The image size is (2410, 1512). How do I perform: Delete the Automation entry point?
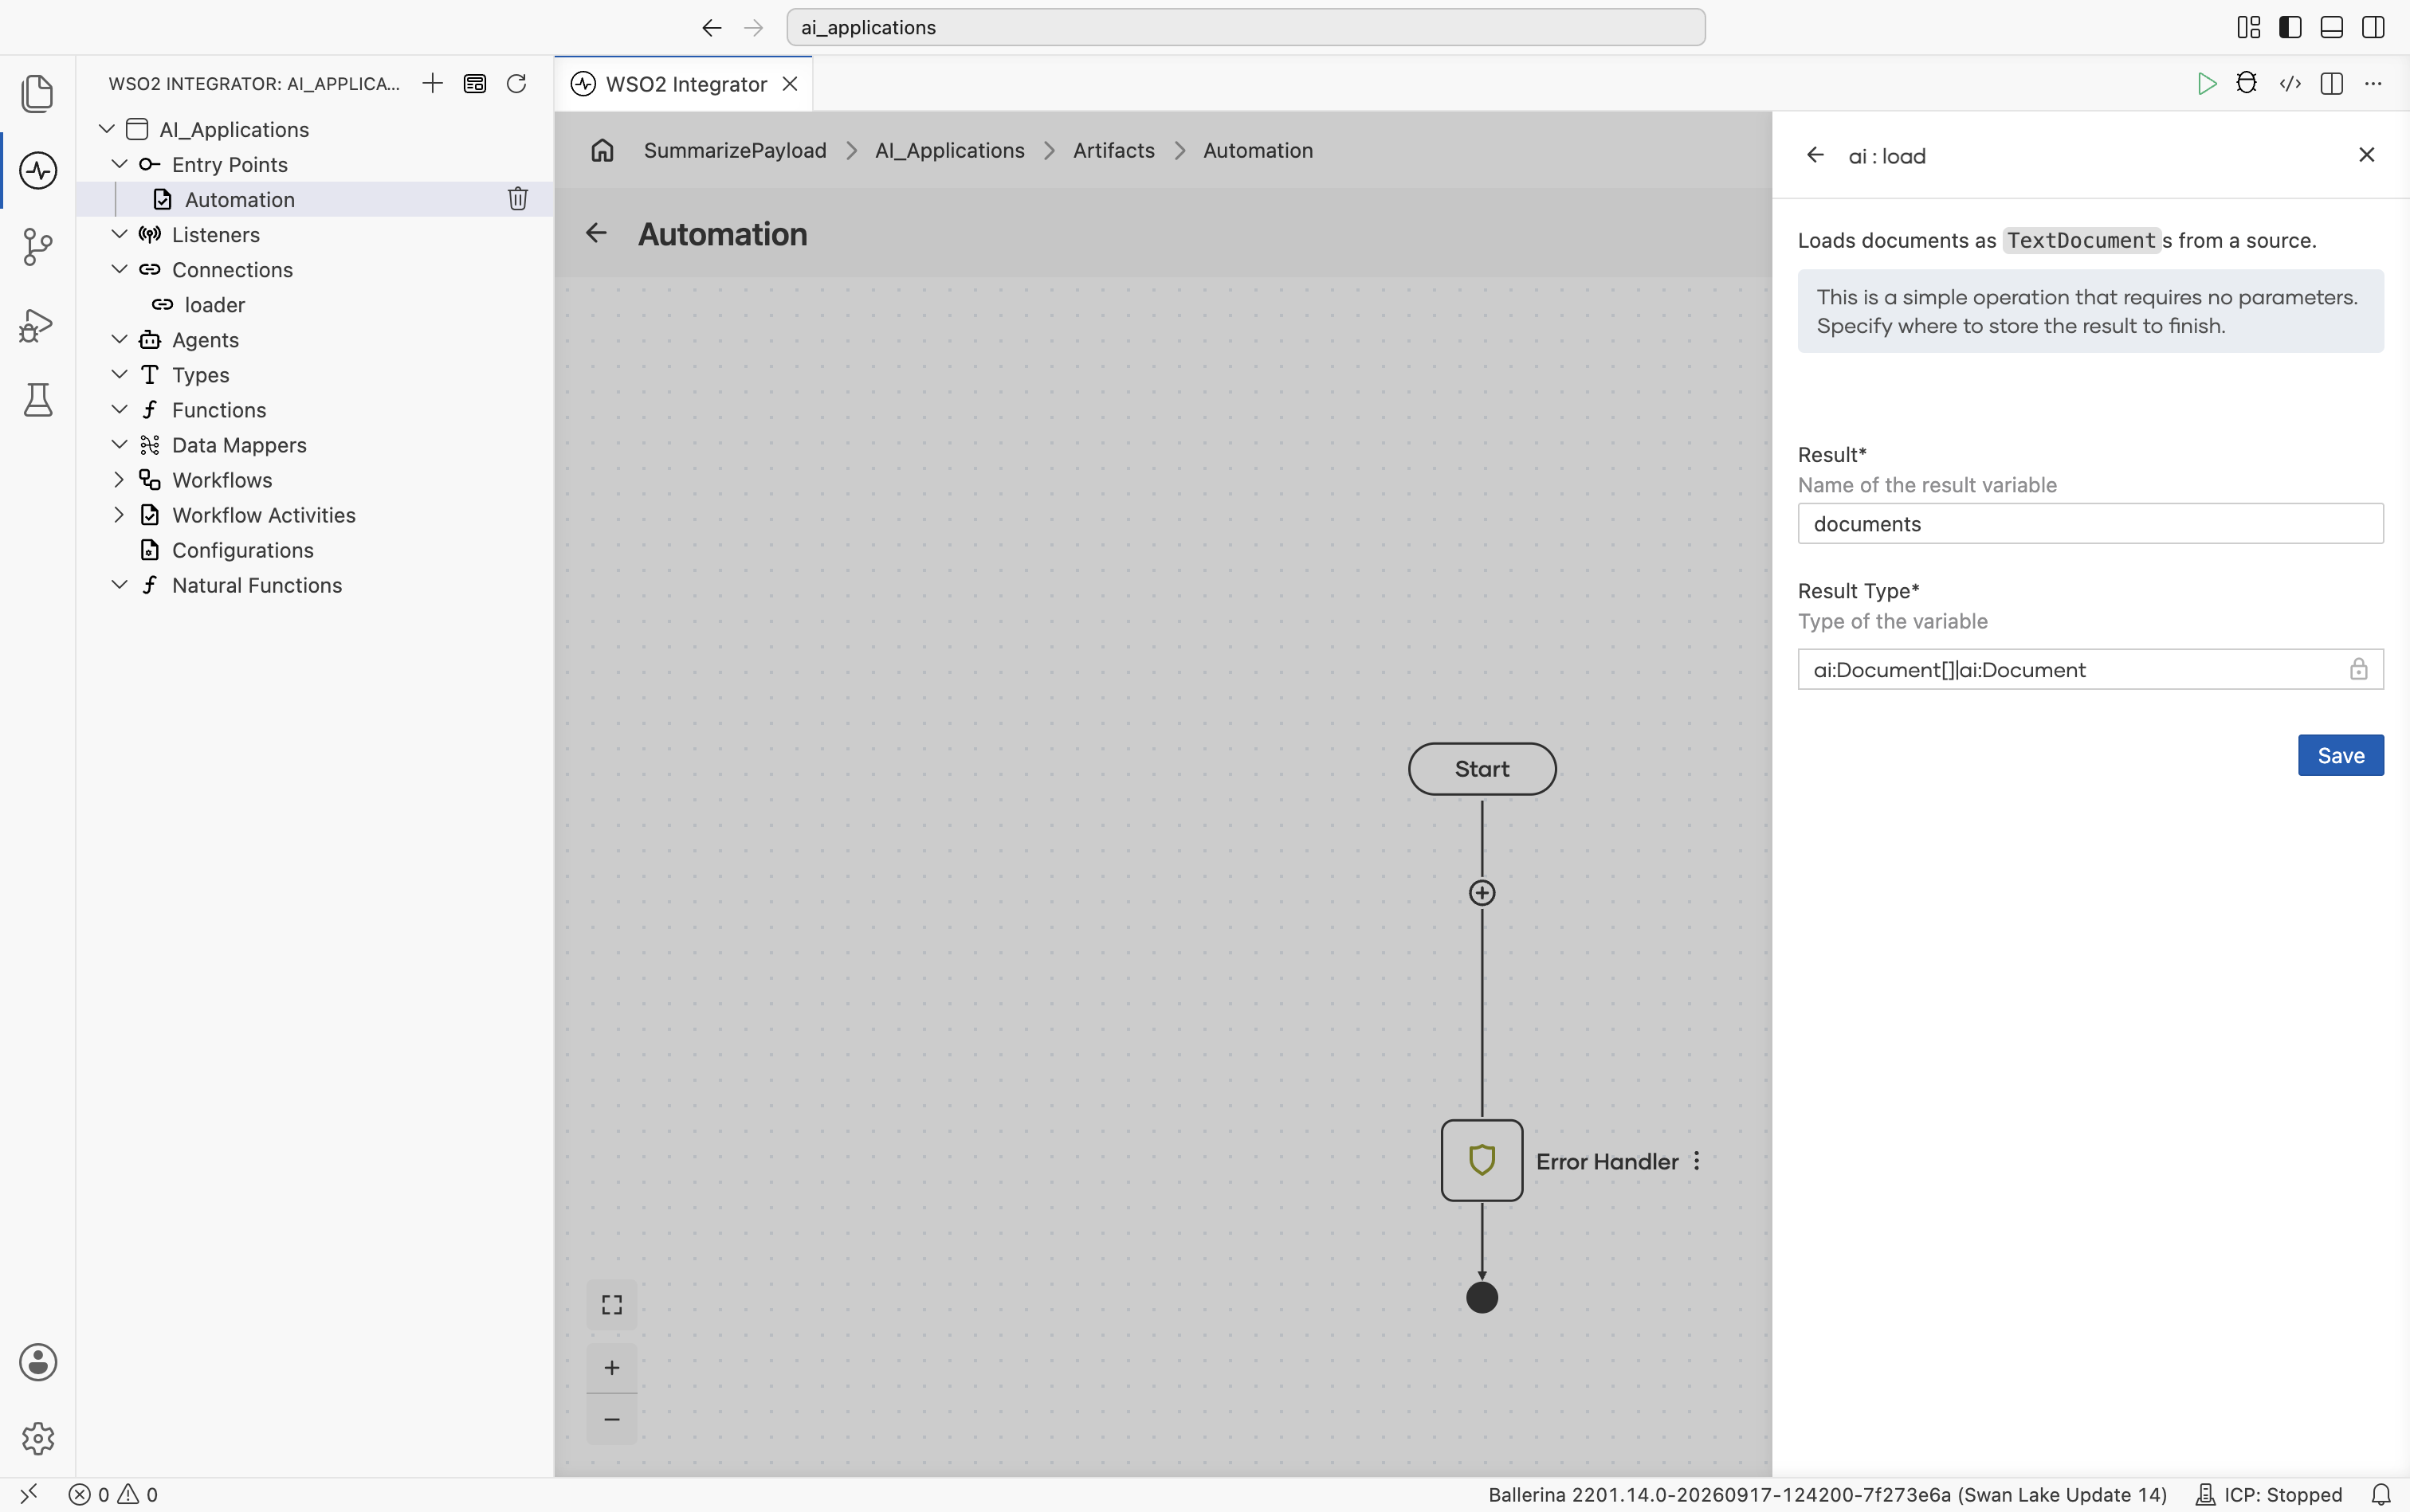[517, 199]
